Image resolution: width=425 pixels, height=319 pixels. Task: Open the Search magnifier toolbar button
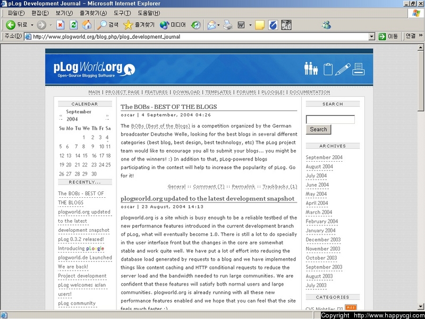[x=108, y=25]
